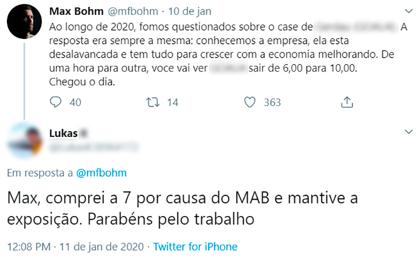Open the chevron menu on Lukas's reply
Viewport: 420px width, 263px height.
408,132
